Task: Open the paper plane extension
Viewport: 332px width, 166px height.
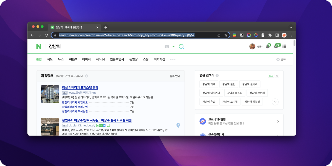Action: click(242, 35)
